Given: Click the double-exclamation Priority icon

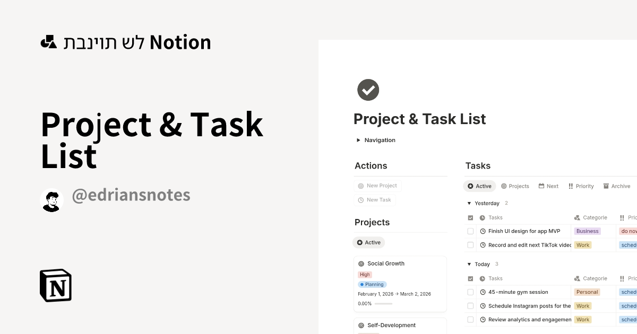Looking at the screenshot, I should pos(570,186).
